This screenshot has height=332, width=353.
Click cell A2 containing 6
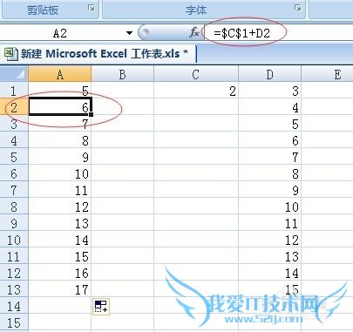[60, 106]
